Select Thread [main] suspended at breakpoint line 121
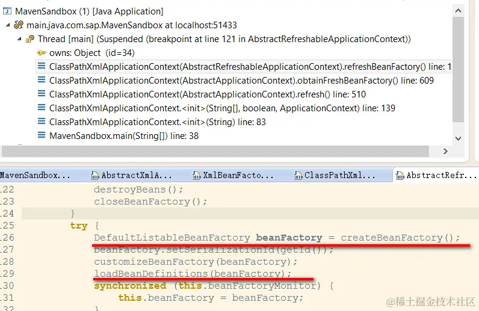 point(224,39)
